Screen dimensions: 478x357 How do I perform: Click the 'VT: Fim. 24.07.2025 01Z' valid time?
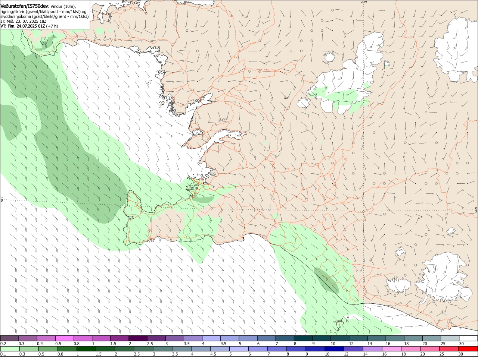[x=23, y=26]
